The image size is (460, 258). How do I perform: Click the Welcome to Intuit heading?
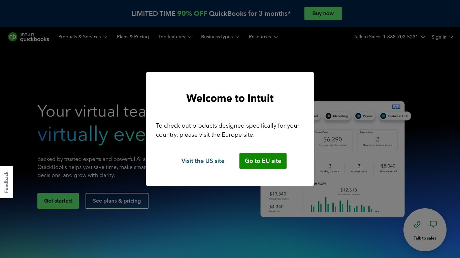tap(230, 98)
